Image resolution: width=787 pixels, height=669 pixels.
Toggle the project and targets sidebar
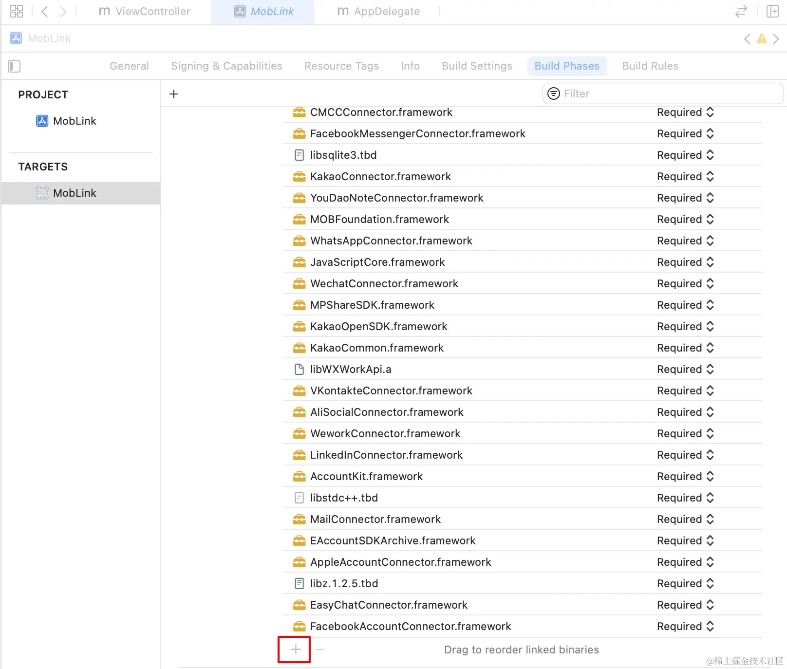pos(14,66)
